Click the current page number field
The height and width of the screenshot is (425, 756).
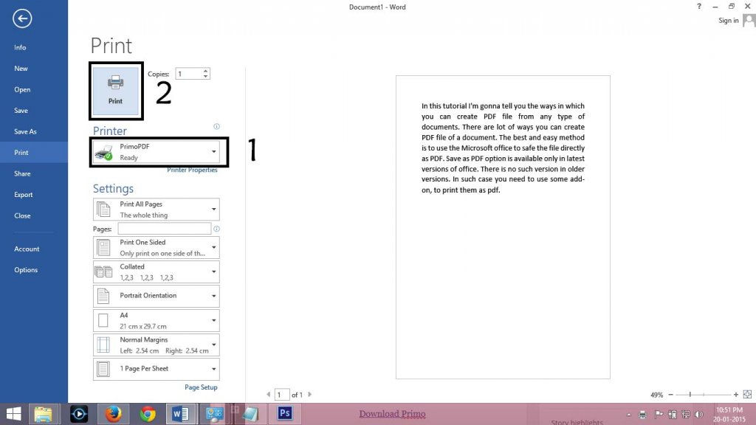[281, 395]
